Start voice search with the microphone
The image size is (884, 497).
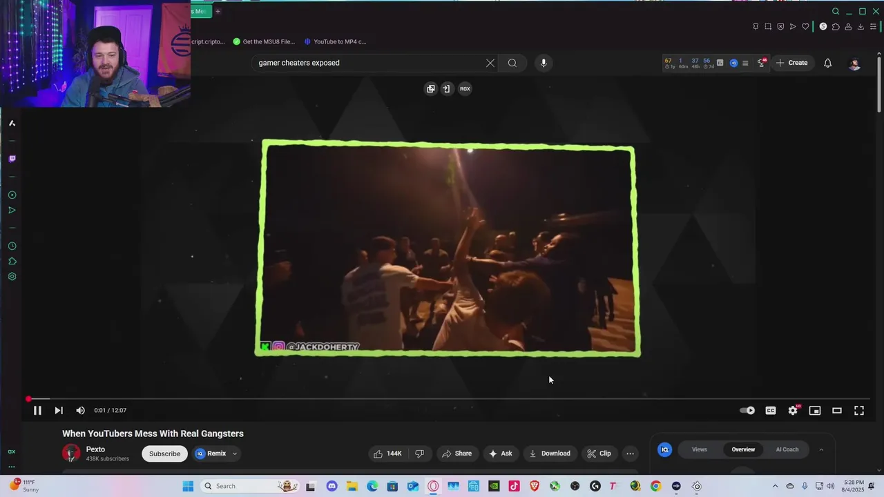(x=544, y=63)
